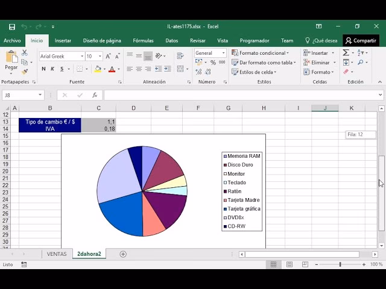Toggle wrap text
The width and height of the screenshot is (386, 289).
(180, 56)
